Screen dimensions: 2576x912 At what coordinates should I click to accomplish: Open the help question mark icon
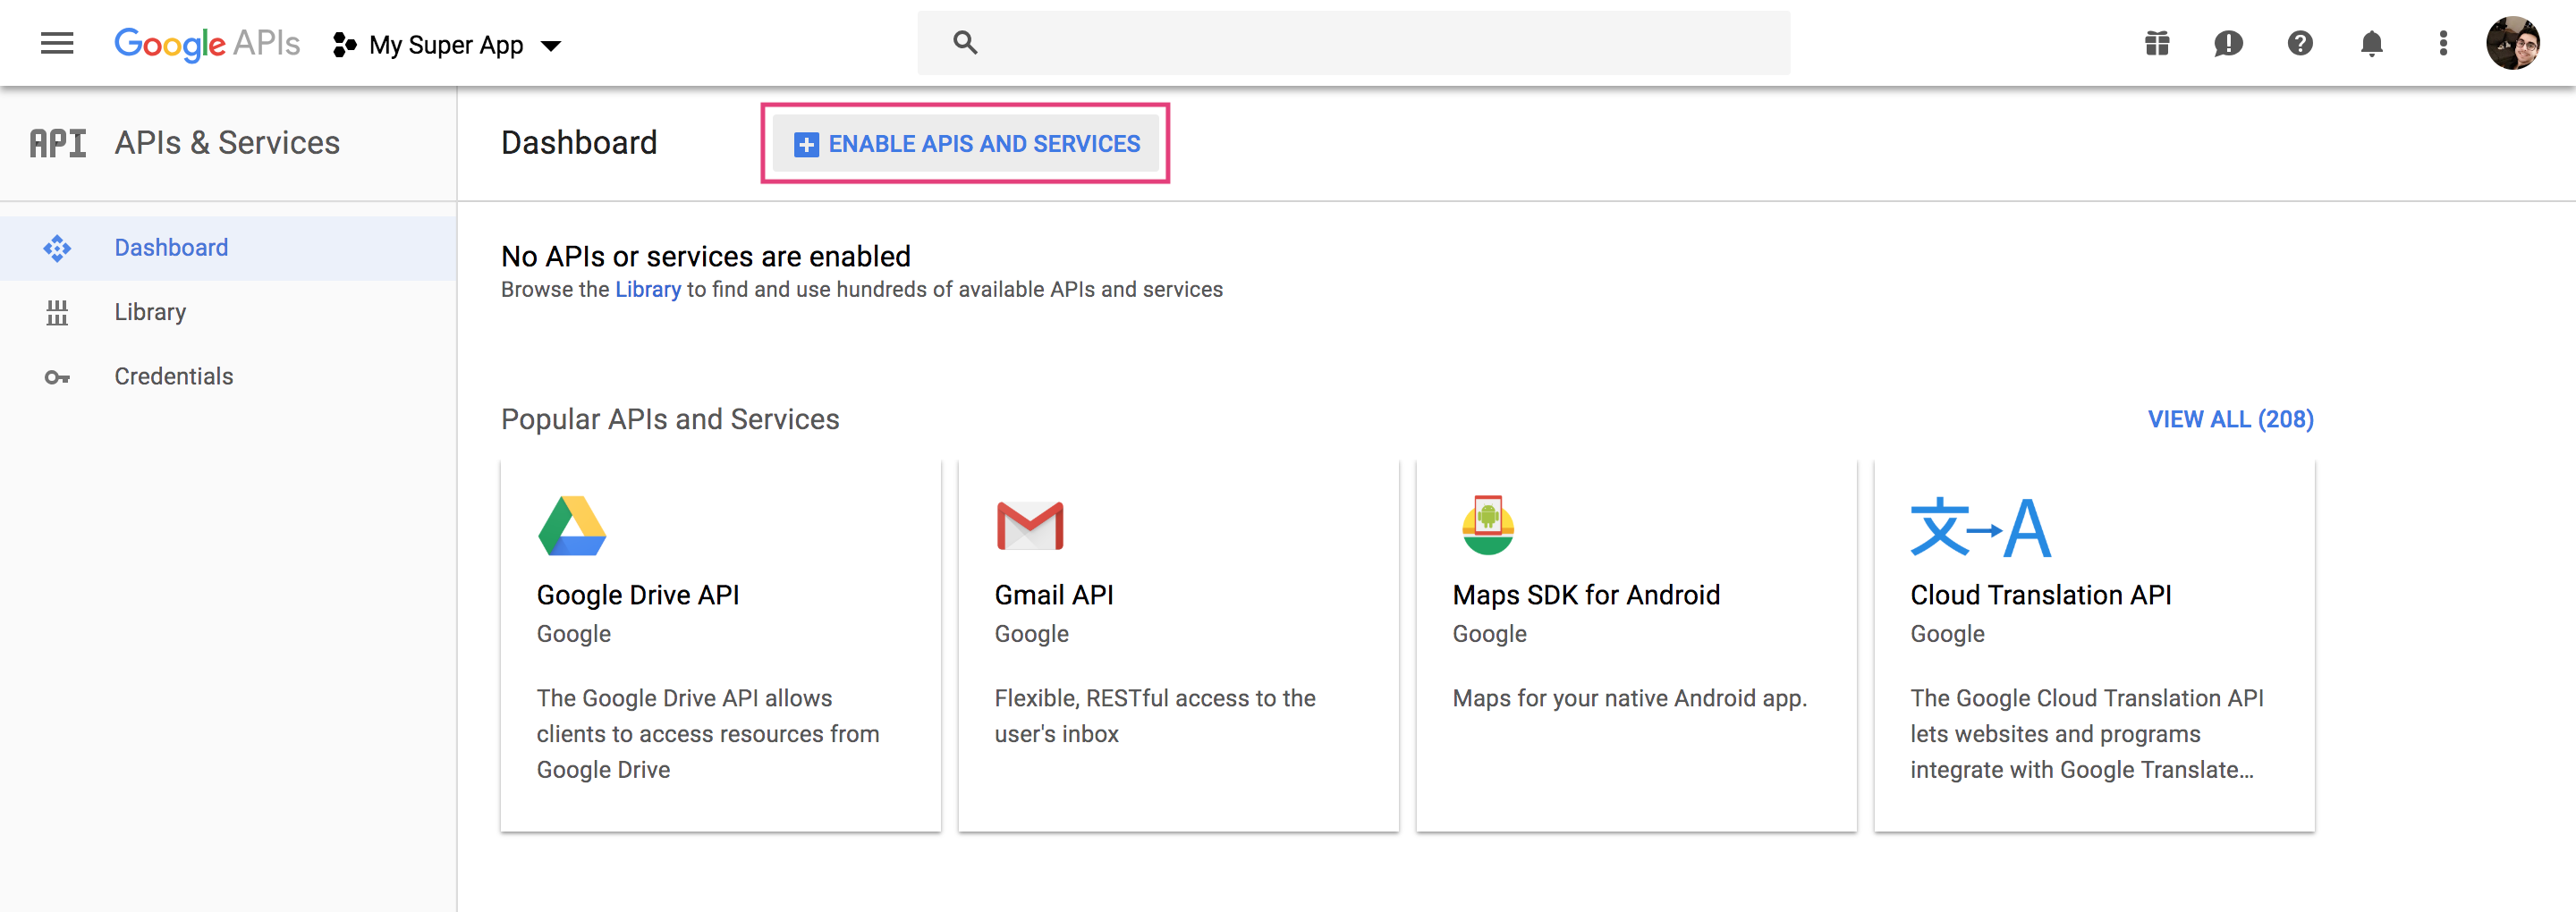(2300, 44)
